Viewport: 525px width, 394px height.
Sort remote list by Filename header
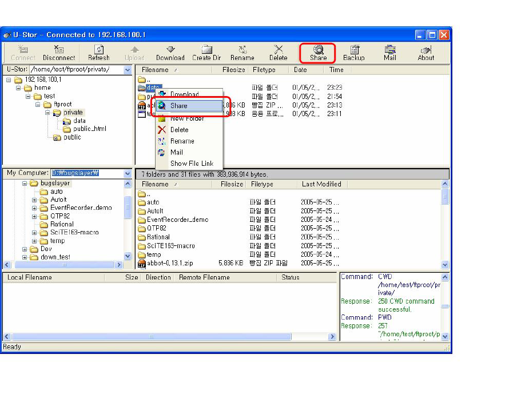[x=173, y=70]
